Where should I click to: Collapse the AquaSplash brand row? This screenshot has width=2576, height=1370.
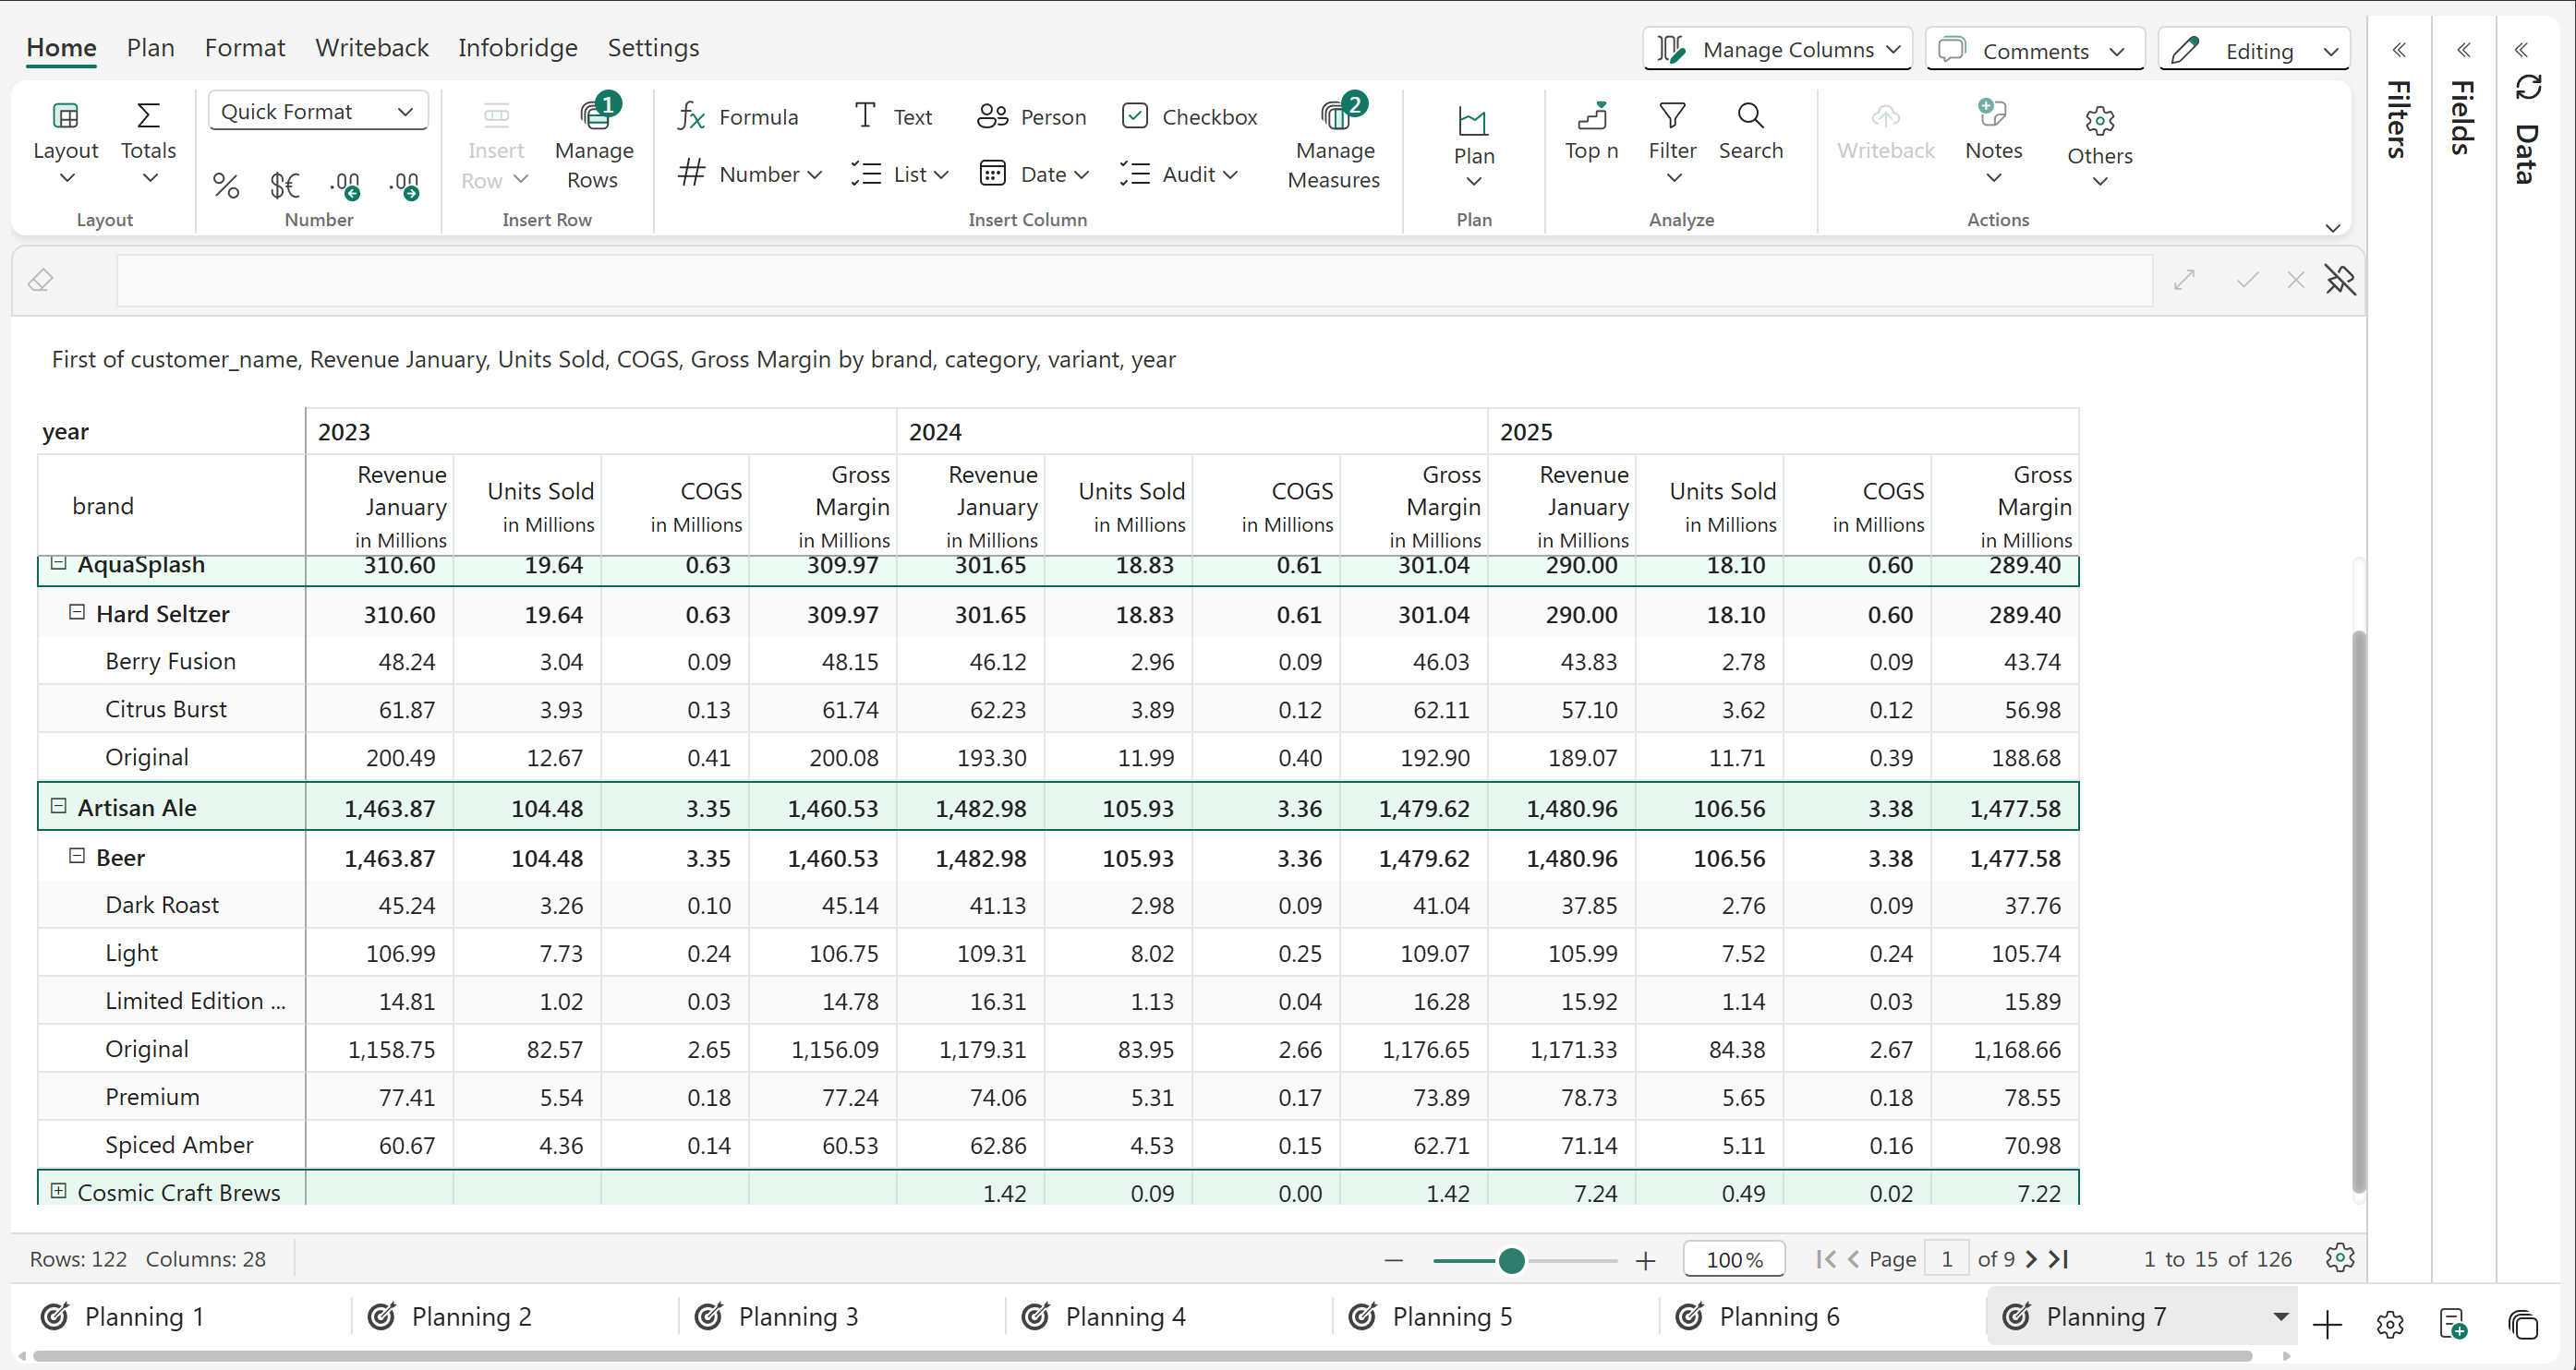click(x=58, y=563)
